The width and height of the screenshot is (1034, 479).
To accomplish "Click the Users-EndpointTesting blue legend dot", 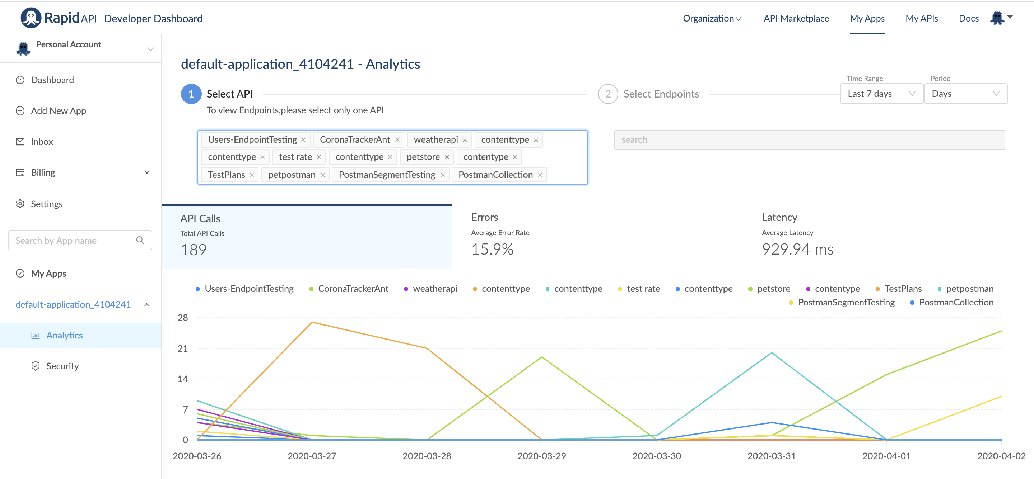I will [198, 289].
